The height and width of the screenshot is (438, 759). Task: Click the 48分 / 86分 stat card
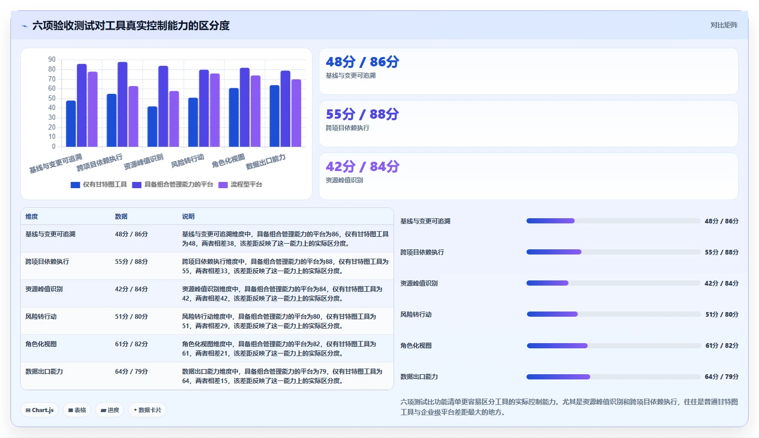tap(528, 72)
